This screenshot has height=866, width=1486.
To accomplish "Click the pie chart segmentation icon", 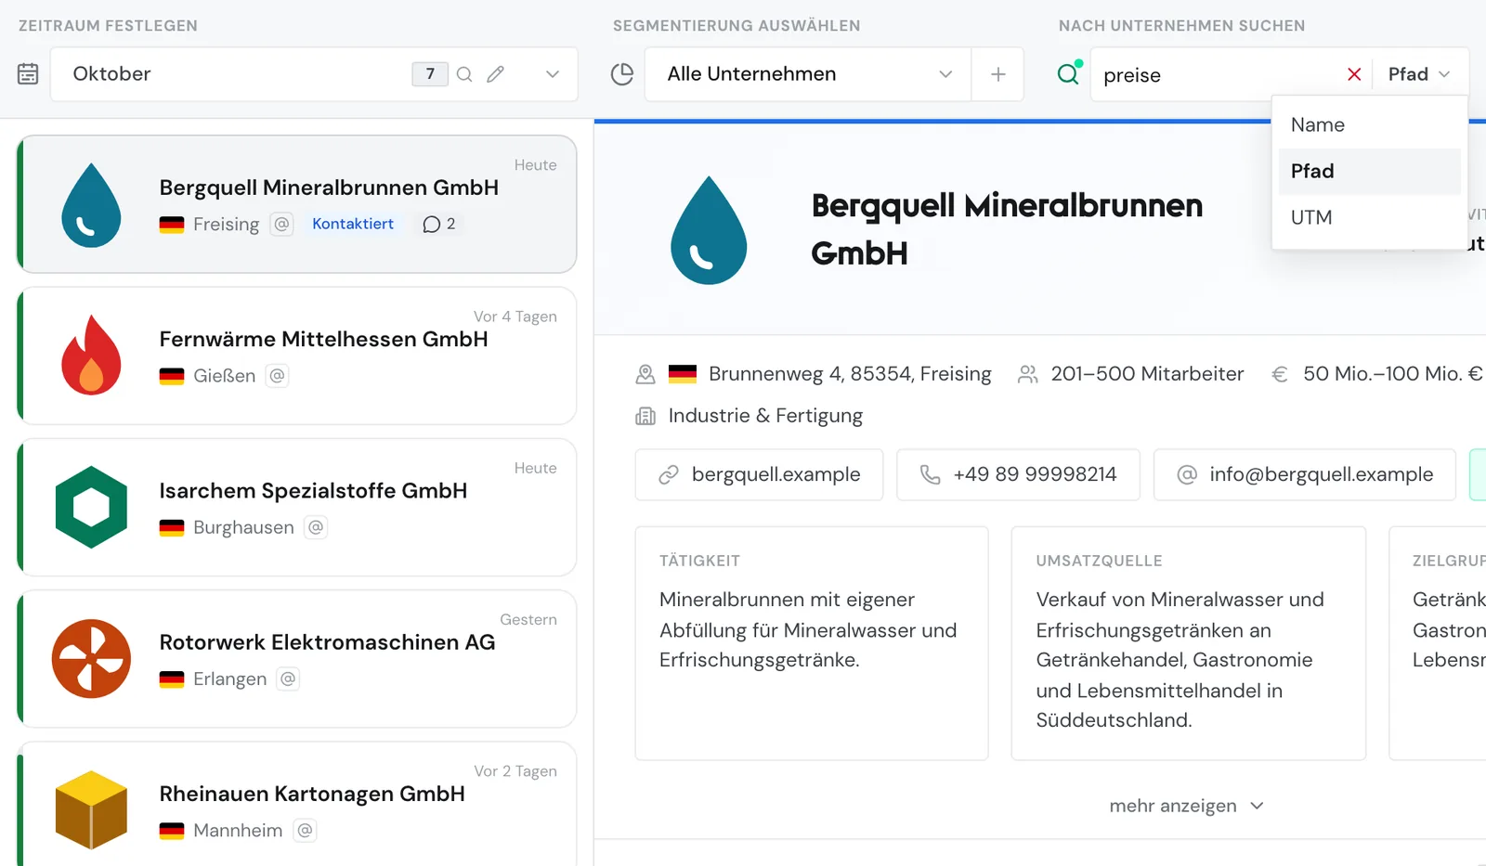I will point(622,74).
